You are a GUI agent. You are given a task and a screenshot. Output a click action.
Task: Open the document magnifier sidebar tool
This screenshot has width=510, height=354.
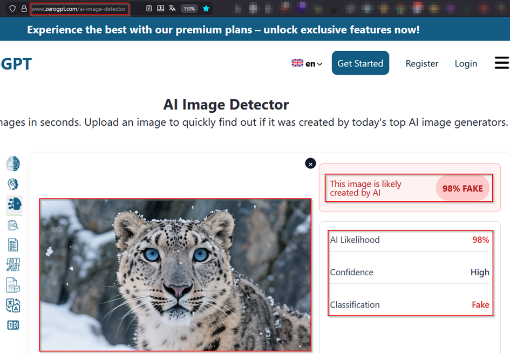coord(13,225)
